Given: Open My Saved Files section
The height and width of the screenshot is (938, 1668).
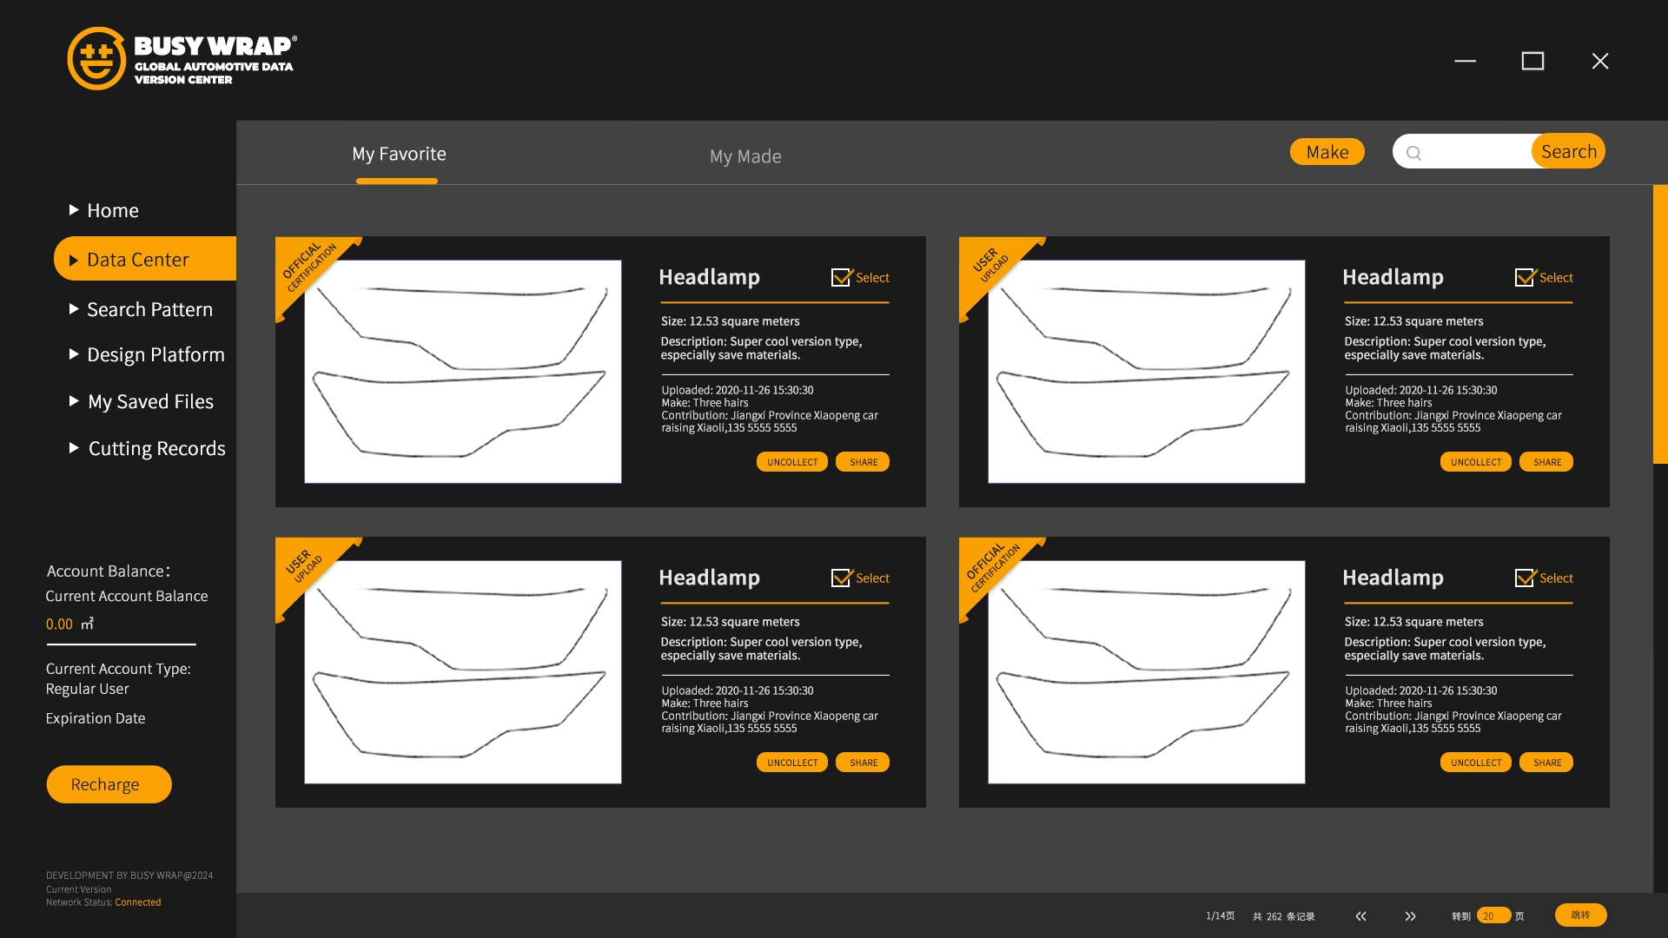Looking at the screenshot, I should coord(150,401).
